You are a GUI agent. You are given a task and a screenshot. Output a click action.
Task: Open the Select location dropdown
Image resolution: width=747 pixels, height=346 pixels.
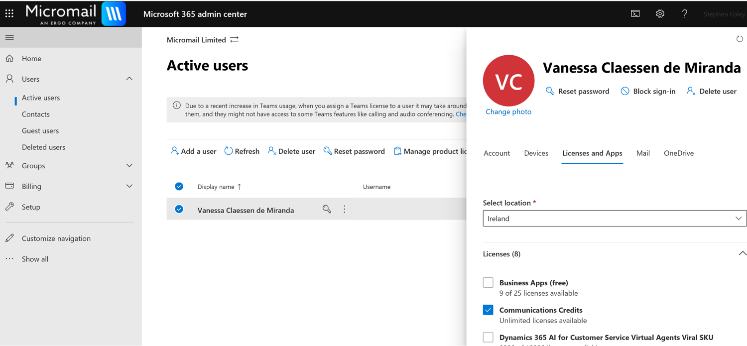pyautogui.click(x=615, y=219)
